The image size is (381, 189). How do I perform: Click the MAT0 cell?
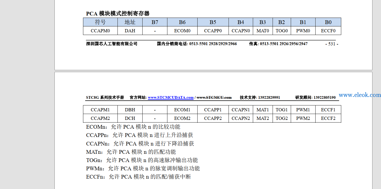(263, 31)
